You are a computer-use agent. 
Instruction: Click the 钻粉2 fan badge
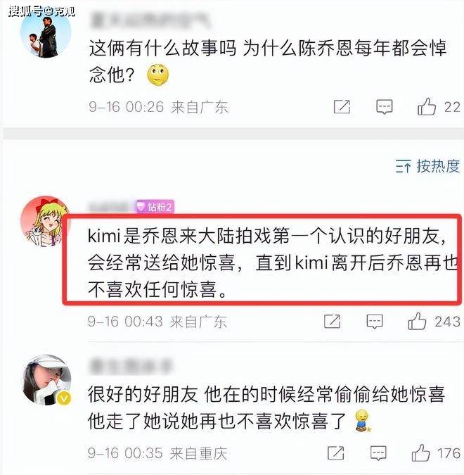coord(155,207)
